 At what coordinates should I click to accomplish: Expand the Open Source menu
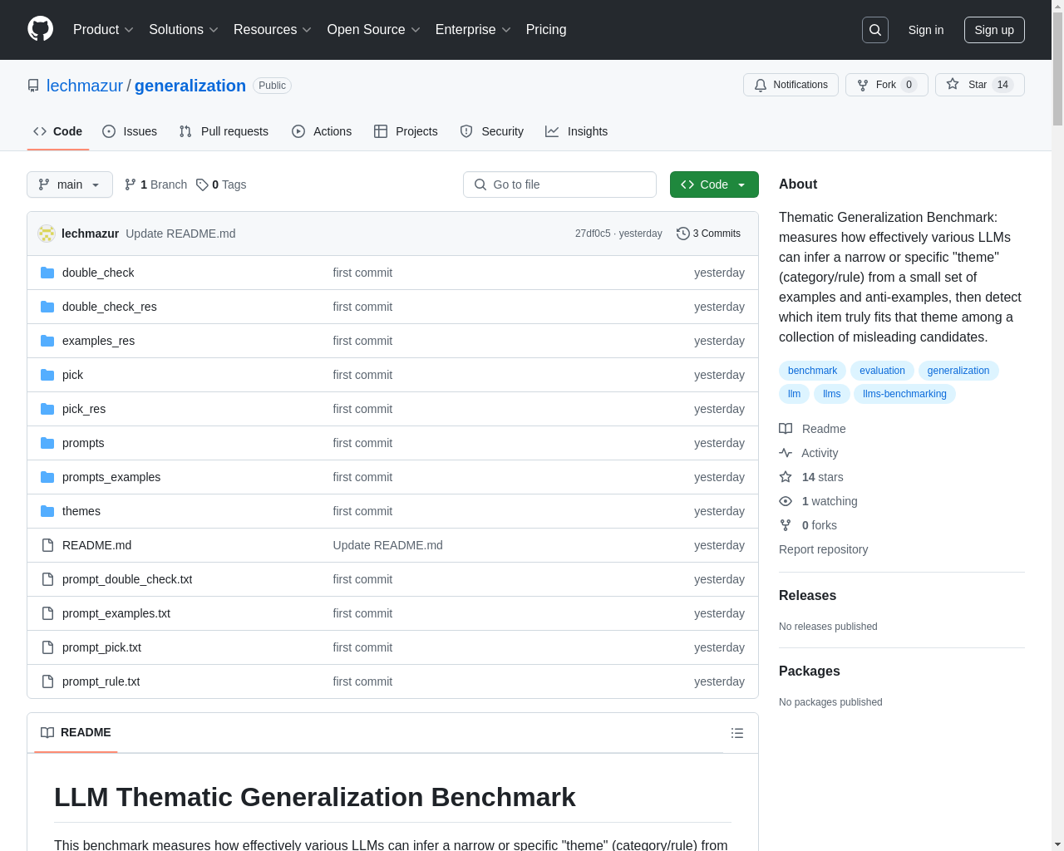click(x=374, y=30)
